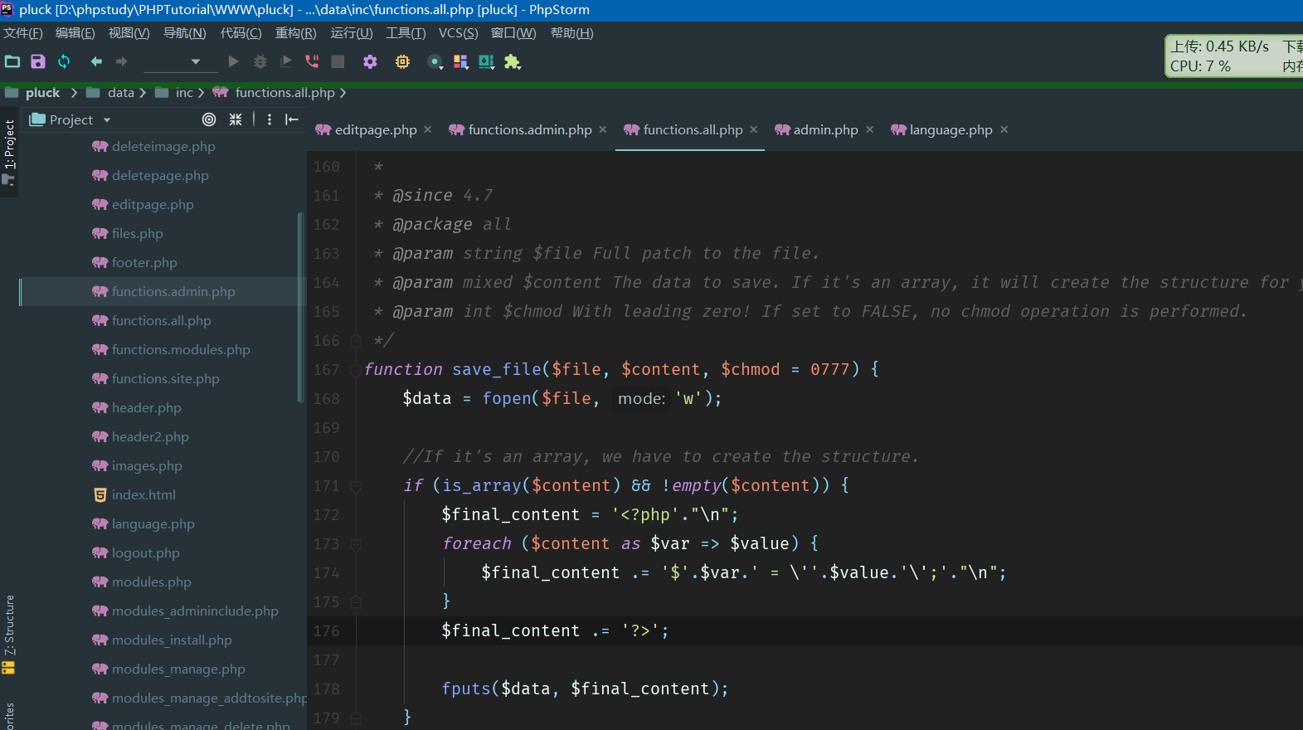The width and height of the screenshot is (1303, 730).
Task: Switch to the language.php editor tab
Action: click(951, 130)
